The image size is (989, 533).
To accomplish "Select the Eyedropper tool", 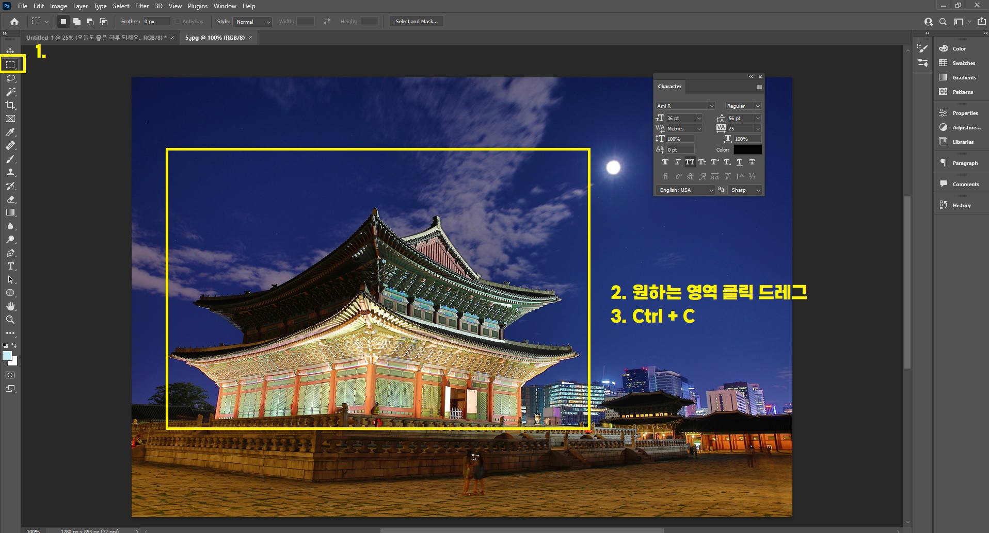I will pyautogui.click(x=10, y=132).
